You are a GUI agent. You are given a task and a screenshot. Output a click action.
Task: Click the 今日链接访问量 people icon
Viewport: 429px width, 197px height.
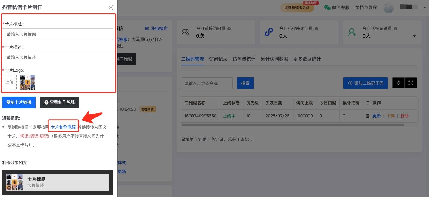tap(185, 32)
